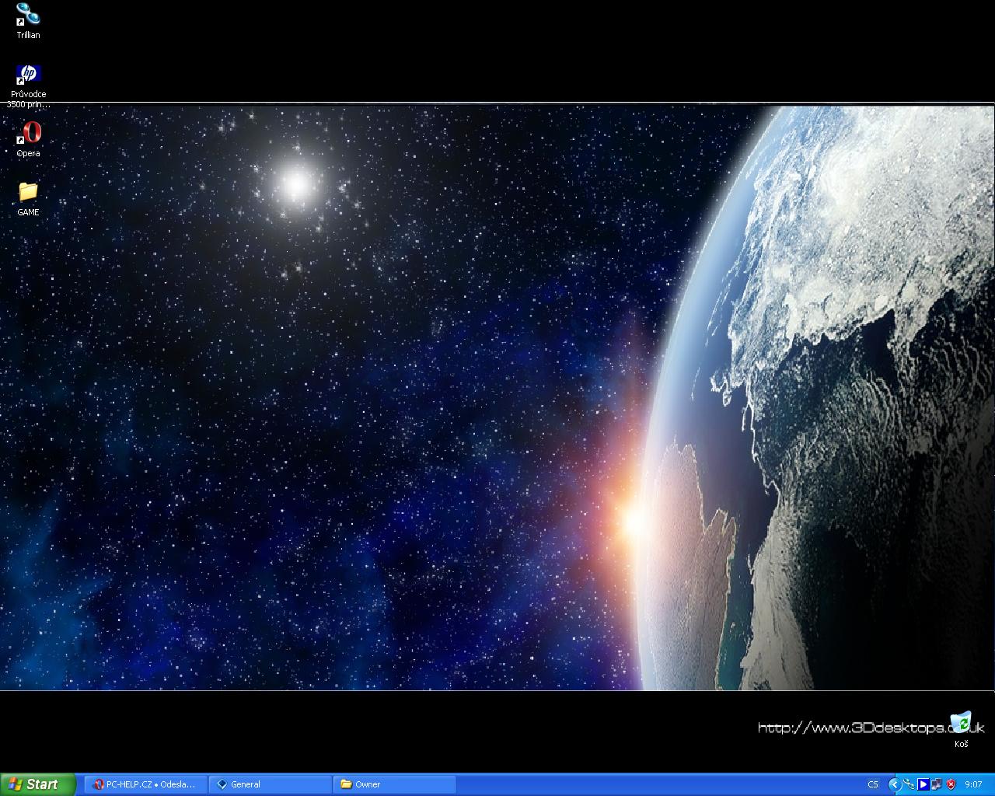995x796 pixels.
Task: Click the red security shield tray icon
Action: 951,784
